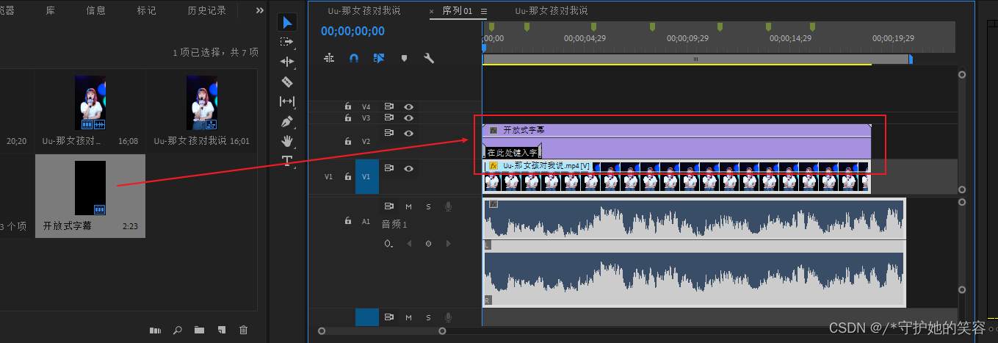Select the Slip tool
The height and width of the screenshot is (343, 998).
(287, 101)
